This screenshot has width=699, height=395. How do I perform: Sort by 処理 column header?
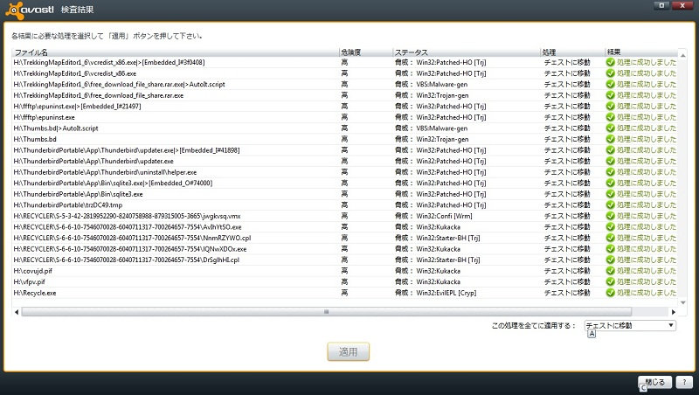(572, 52)
